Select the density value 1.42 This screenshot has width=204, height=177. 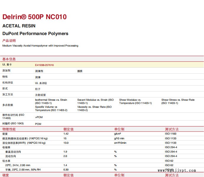click(x=66, y=134)
